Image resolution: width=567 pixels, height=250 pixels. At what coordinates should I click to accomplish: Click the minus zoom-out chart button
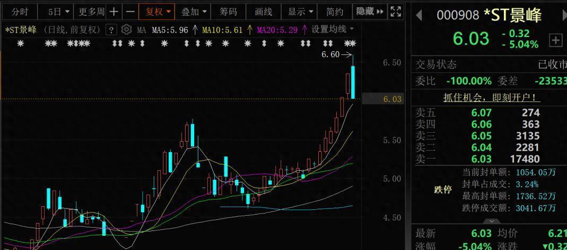pos(130,12)
